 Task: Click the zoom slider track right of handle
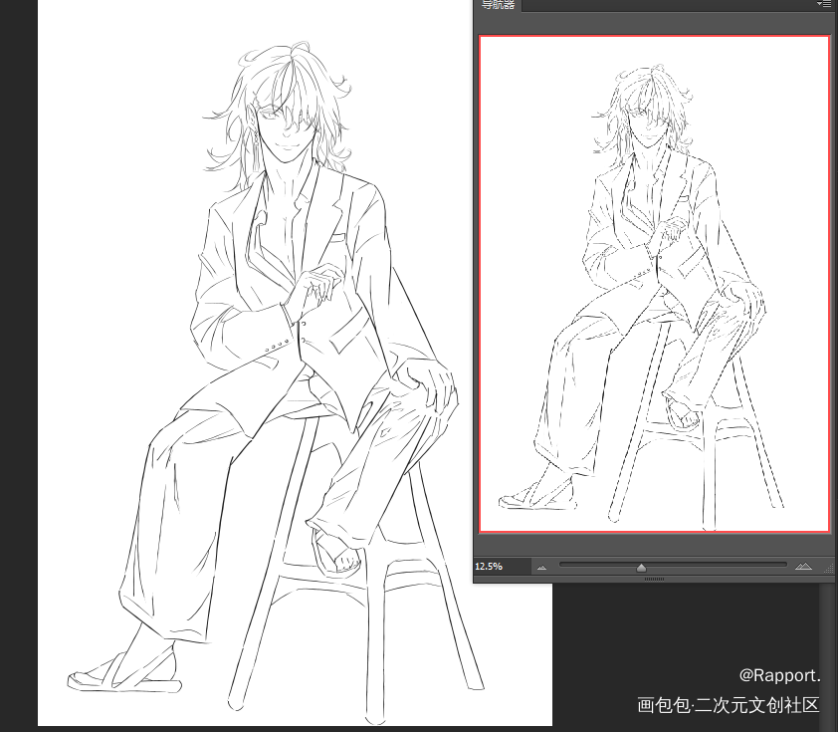point(717,565)
